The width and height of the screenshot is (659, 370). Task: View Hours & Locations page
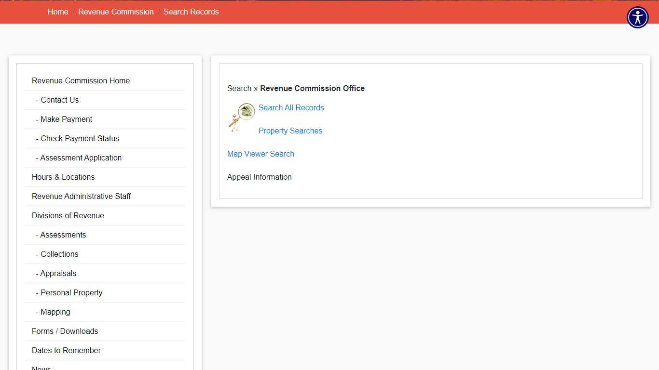(105, 177)
